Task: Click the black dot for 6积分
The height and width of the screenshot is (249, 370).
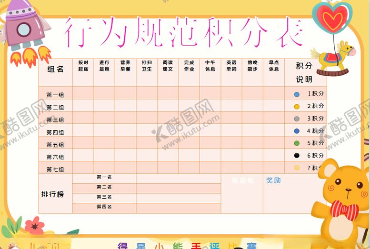Action: pos(297,156)
